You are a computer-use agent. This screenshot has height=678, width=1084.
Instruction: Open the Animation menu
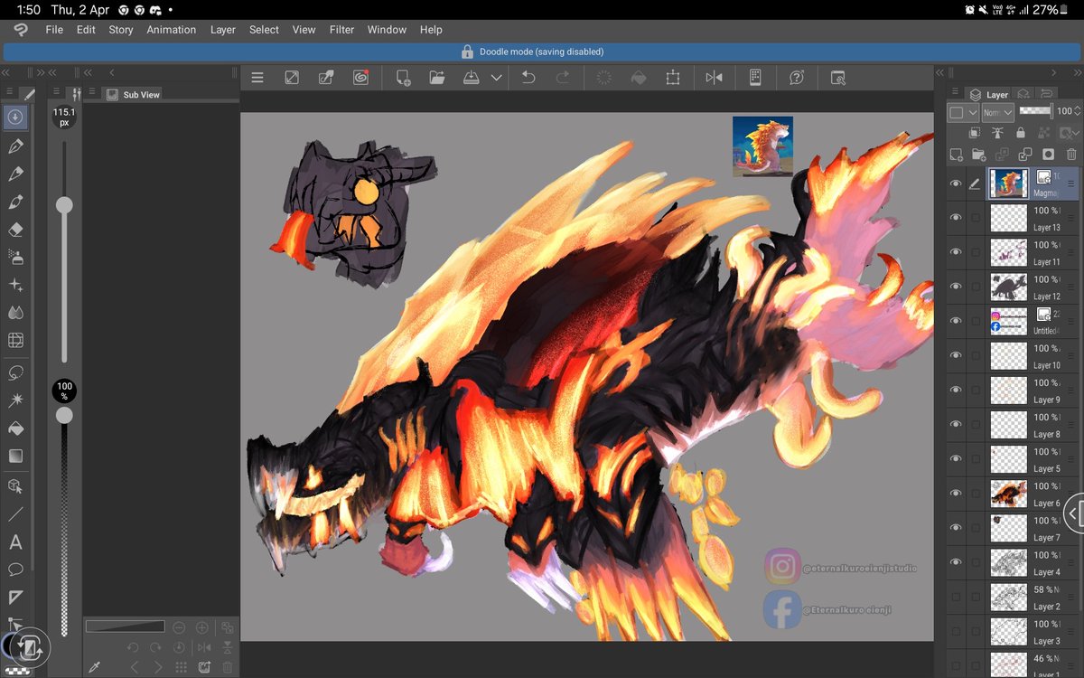point(172,30)
